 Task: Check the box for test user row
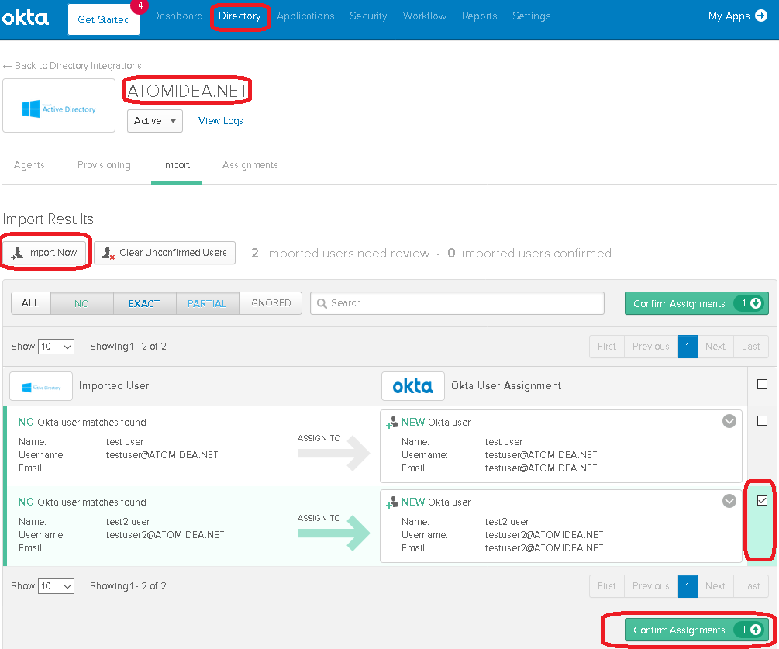click(x=762, y=421)
